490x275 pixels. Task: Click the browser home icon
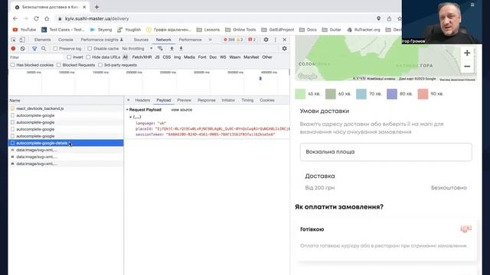[47, 18]
